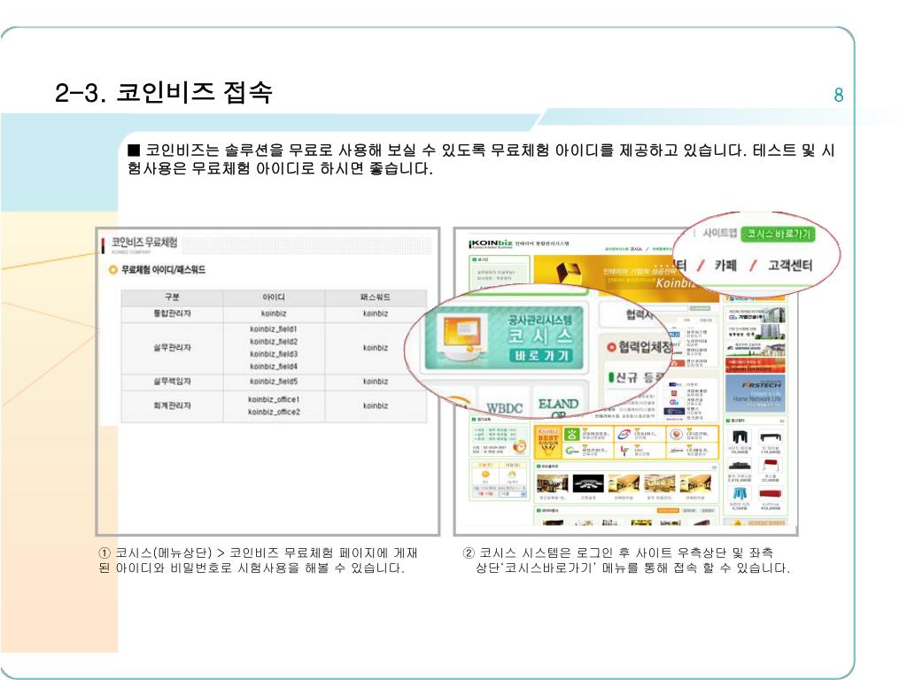Screen dimensions: 907x680
Task: Click the KOINbiz logo in website header
Action: point(491,243)
